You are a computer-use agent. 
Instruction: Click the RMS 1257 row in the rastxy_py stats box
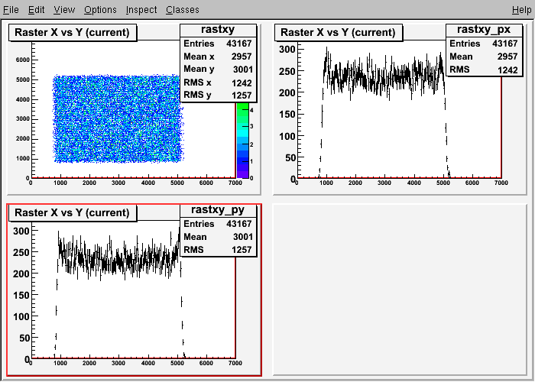pos(218,250)
